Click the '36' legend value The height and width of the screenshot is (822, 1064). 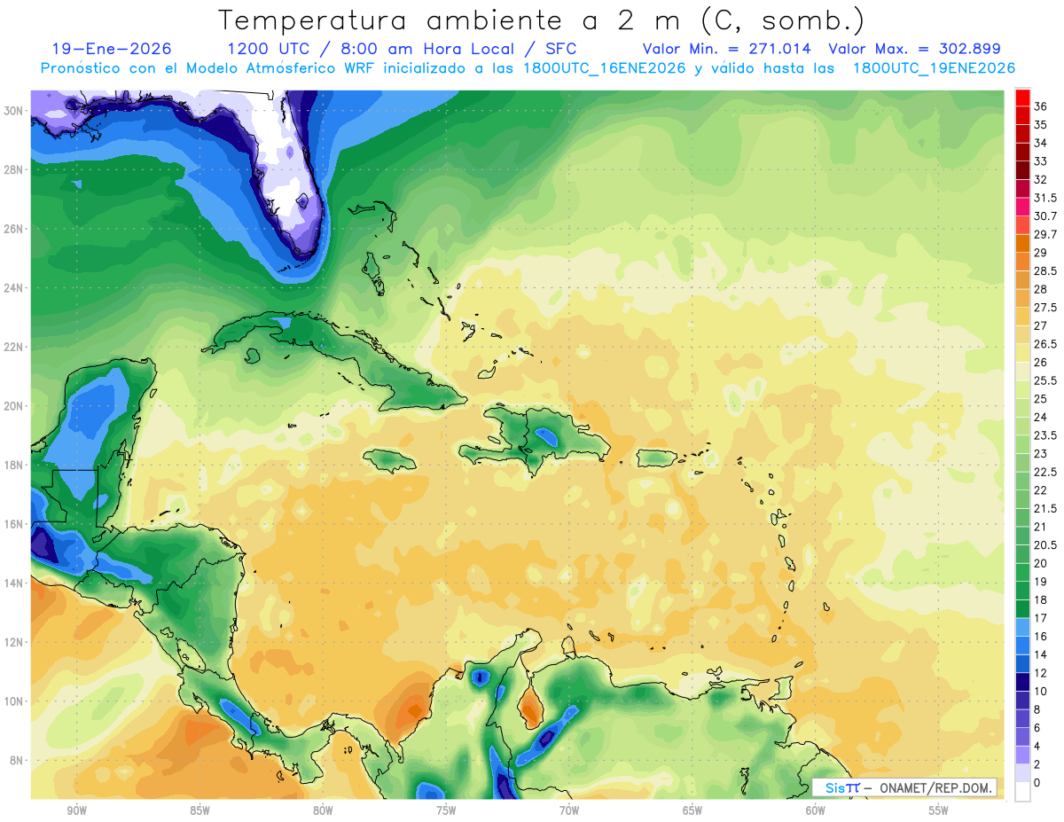pos(1041,106)
